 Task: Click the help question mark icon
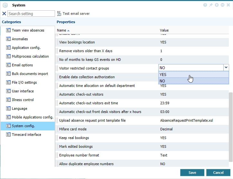(x=205, y=5)
